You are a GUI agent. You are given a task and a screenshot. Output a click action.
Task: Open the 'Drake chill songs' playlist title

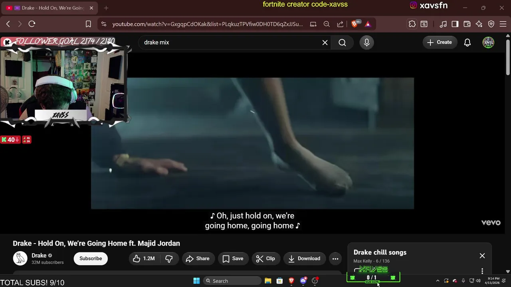click(380, 252)
